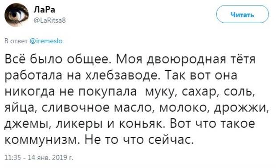
Task: Click the word 'сахар' in the tweet
Action: coord(198,92)
